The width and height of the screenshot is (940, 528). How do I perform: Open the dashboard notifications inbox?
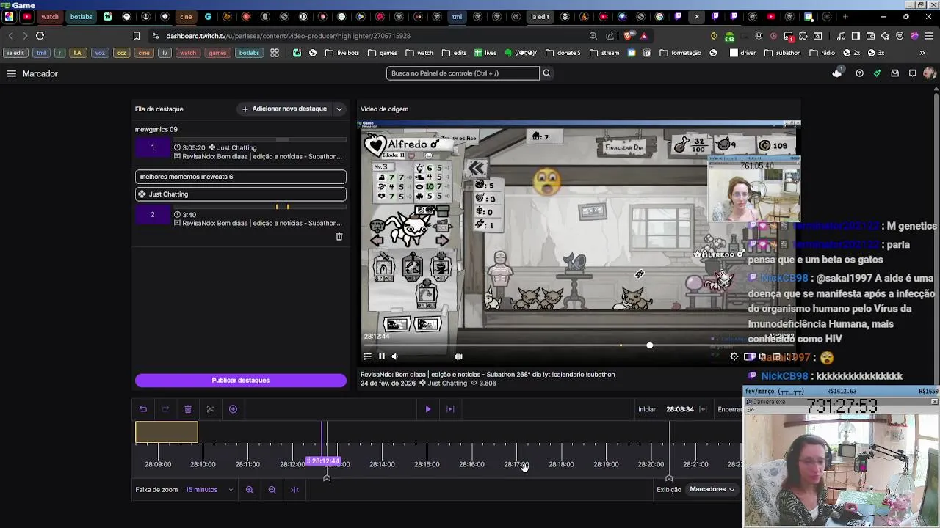click(894, 73)
